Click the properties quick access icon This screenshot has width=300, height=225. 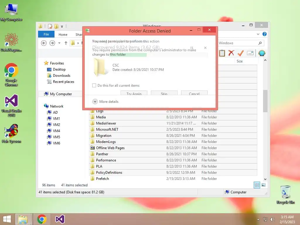tap(50, 26)
